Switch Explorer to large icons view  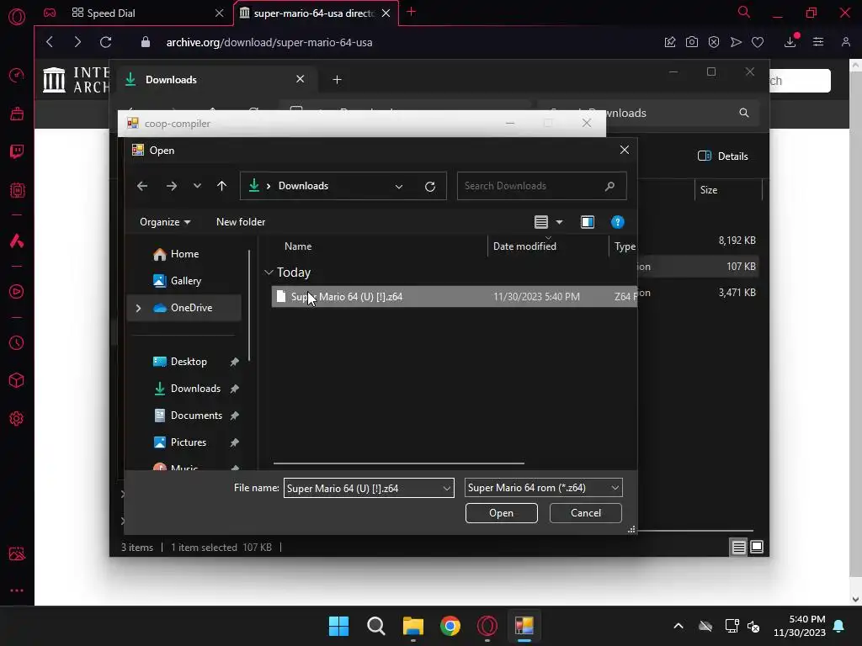pyautogui.click(x=757, y=547)
